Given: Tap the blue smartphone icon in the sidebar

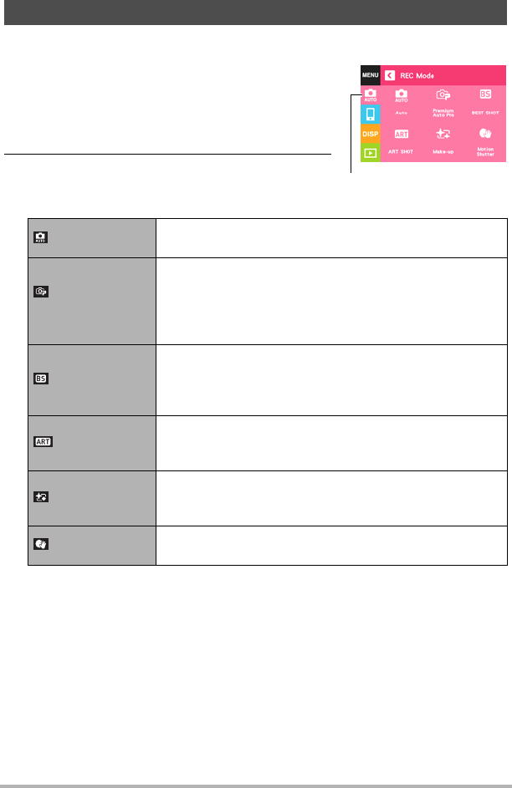Looking at the screenshot, I should pos(371,114).
